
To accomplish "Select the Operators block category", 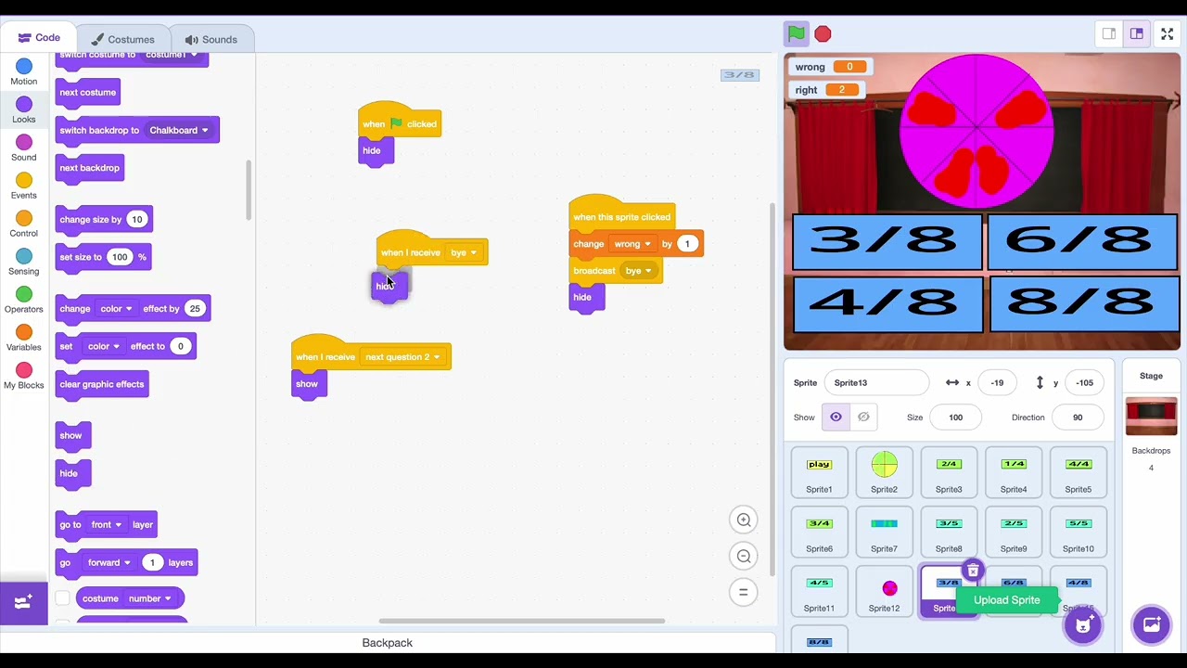I will [x=24, y=300].
